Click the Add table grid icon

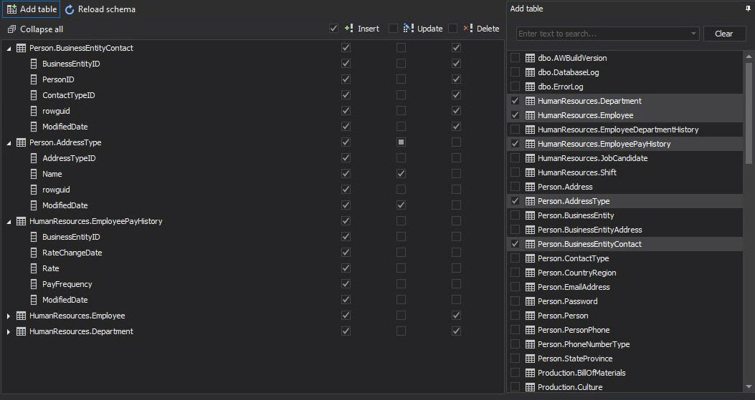tap(11, 9)
